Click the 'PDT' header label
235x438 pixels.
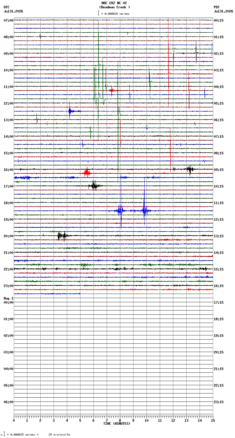(216, 7)
